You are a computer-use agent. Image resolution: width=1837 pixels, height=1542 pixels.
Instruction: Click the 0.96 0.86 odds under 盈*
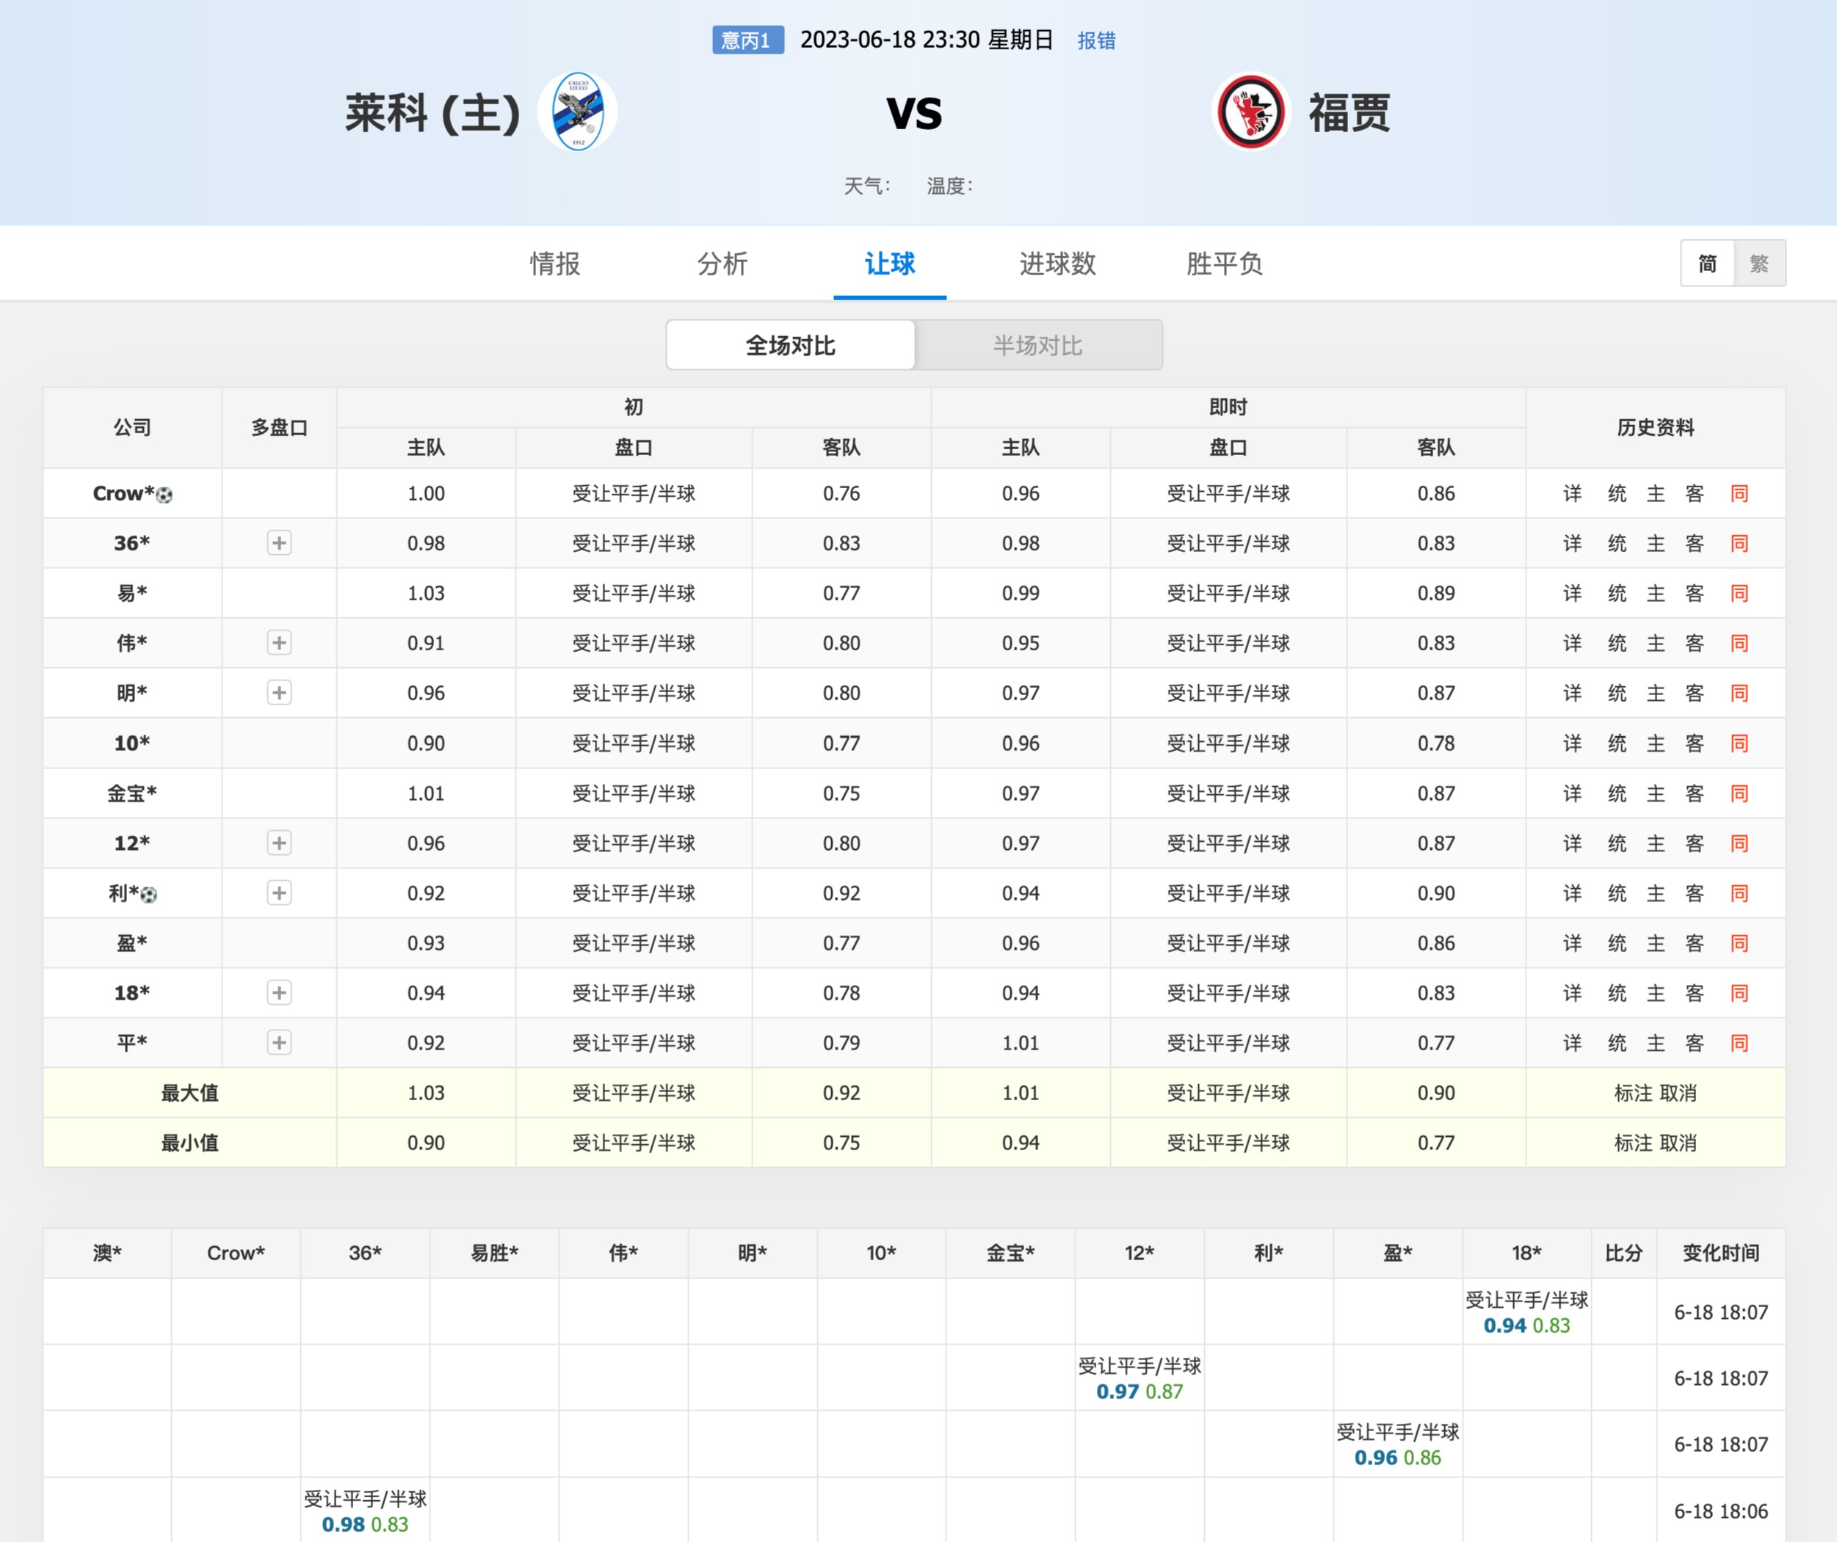click(x=1397, y=1457)
